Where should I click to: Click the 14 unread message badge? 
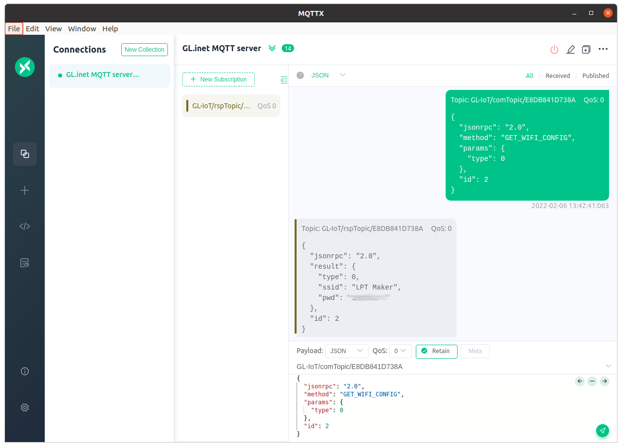288,48
